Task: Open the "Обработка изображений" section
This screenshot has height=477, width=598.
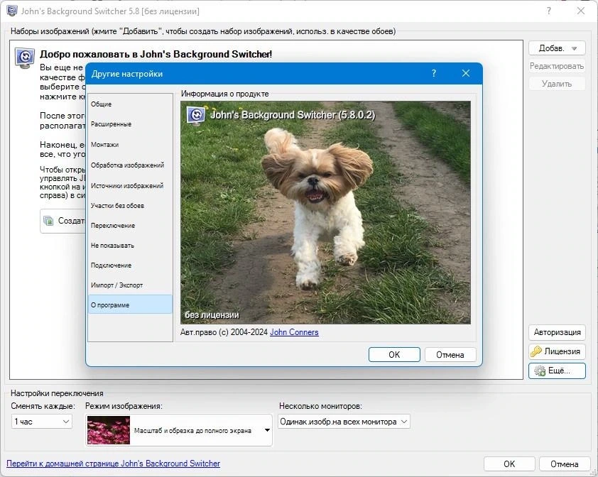Action: (130, 165)
